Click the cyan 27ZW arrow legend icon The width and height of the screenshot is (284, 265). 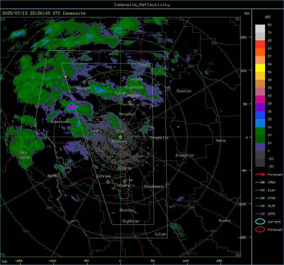coord(260,198)
